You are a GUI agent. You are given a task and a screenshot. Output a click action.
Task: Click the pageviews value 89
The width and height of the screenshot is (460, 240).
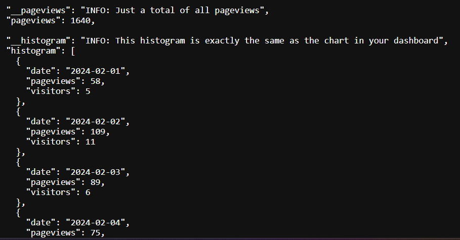[95, 182]
